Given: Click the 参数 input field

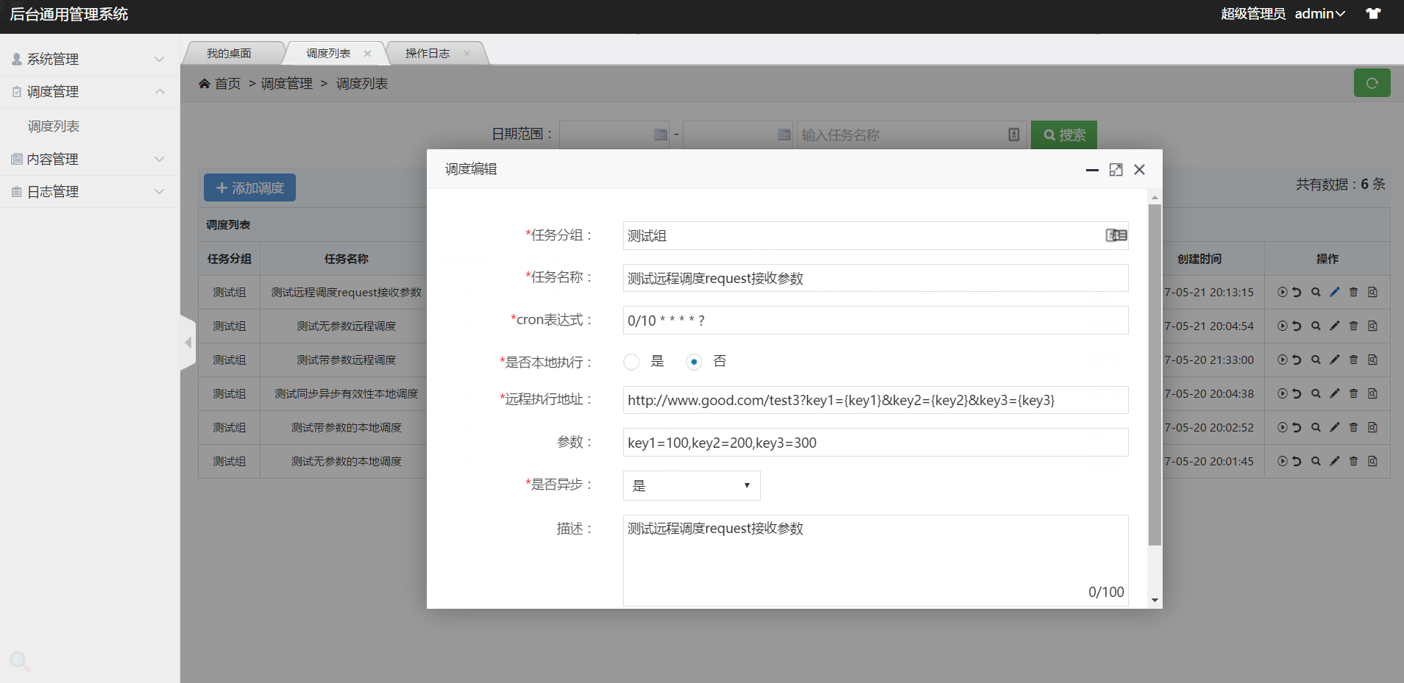Looking at the screenshot, I should click(876, 442).
